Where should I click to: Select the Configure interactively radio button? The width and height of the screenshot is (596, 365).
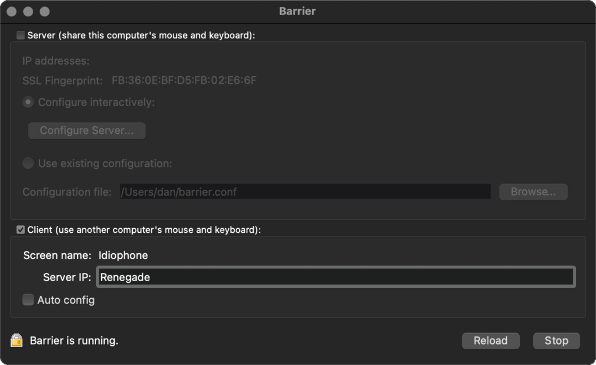tap(28, 102)
